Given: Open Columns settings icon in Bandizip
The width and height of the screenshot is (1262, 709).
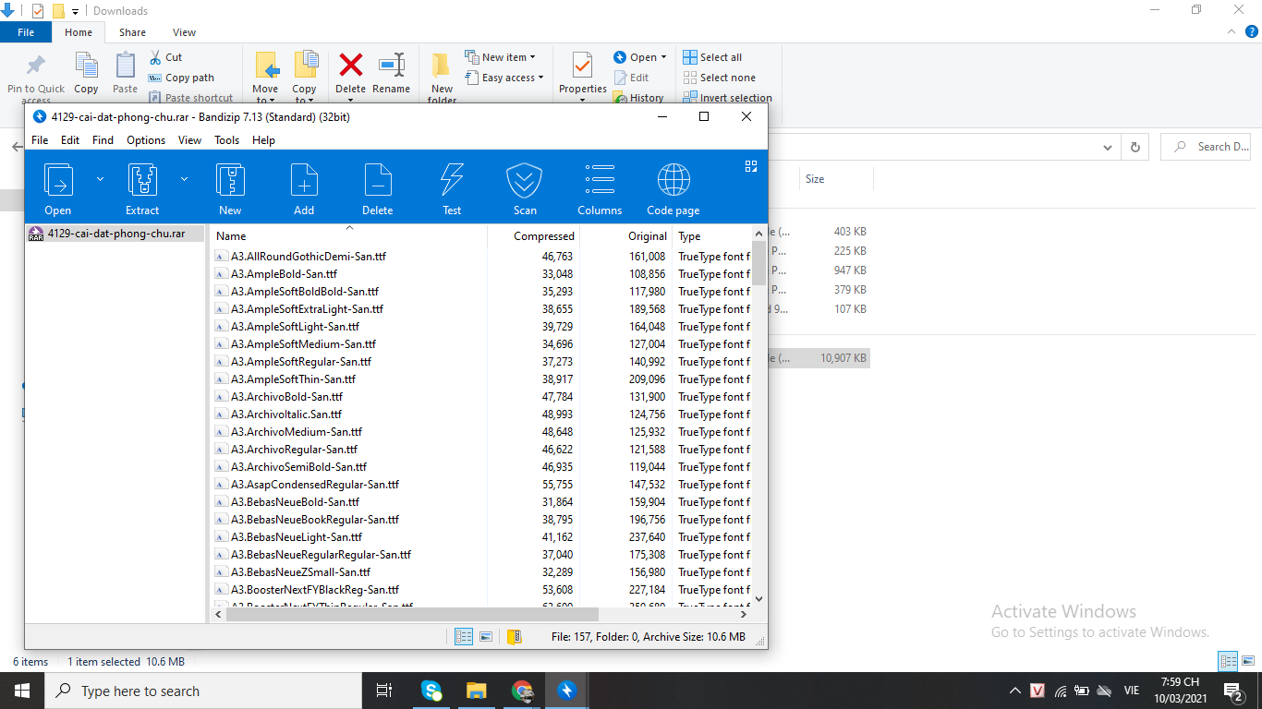Looking at the screenshot, I should [x=600, y=180].
